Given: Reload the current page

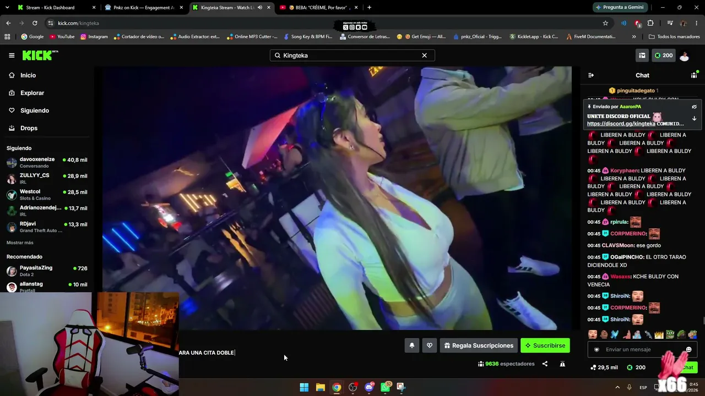Looking at the screenshot, I should coord(35,23).
